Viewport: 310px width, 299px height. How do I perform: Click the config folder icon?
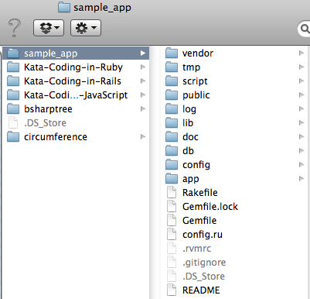point(172,165)
